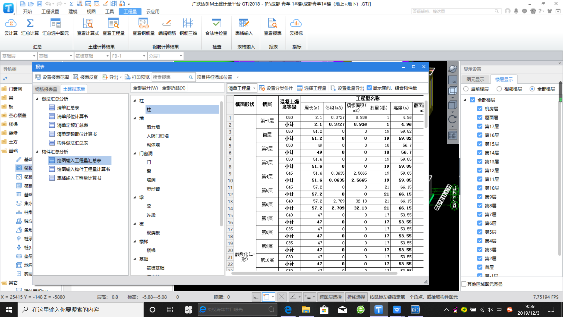The width and height of the screenshot is (563, 317).
Task: Click the 汇总计算 sigma icon
Action: (30, 23)
